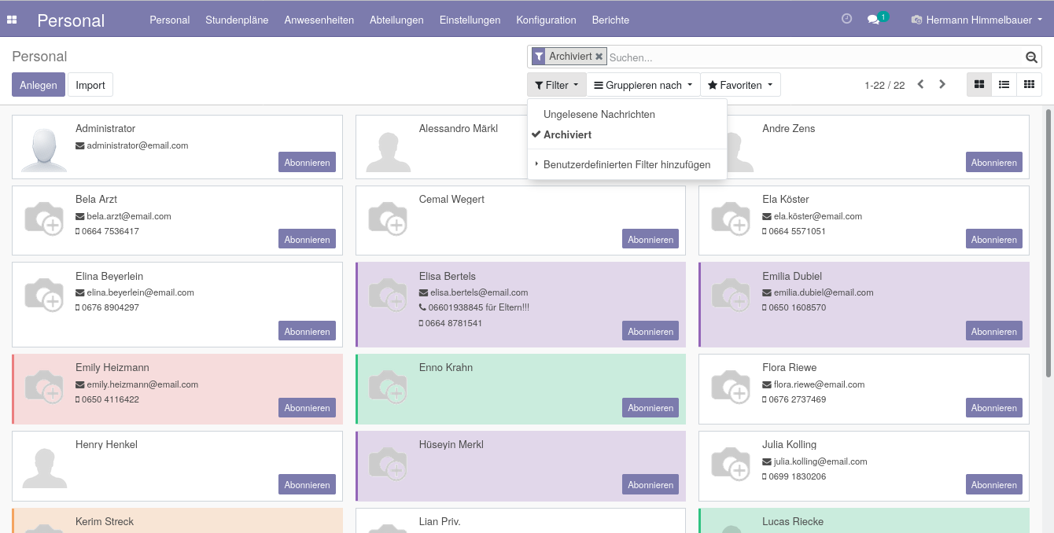Click the Personal app title

tap(71, 20)
